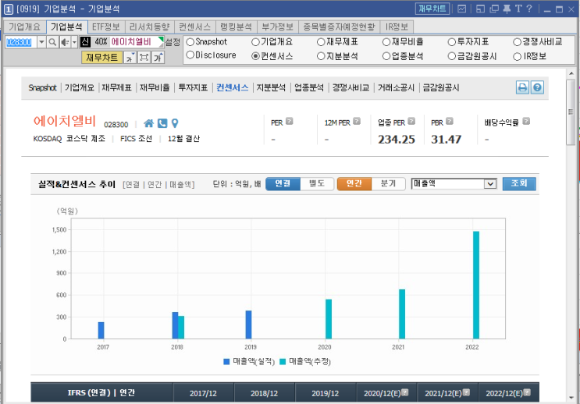Click the question mark help icon in title bar

pos(529,9)
